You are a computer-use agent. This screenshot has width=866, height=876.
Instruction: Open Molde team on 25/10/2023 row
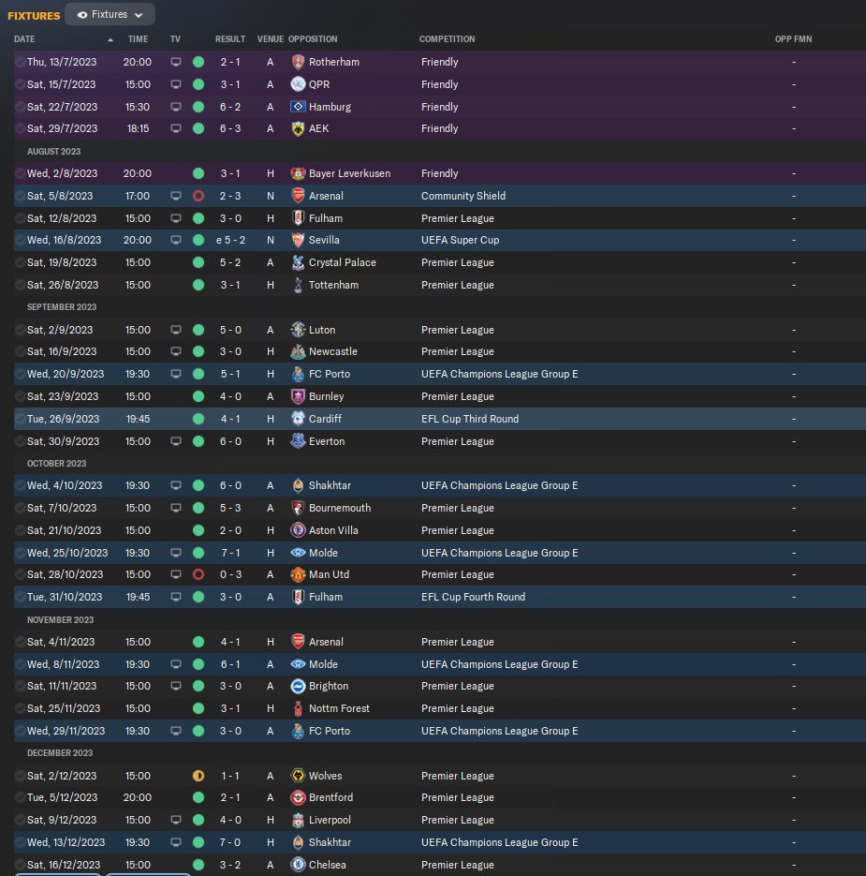click(x=323, y=553)
